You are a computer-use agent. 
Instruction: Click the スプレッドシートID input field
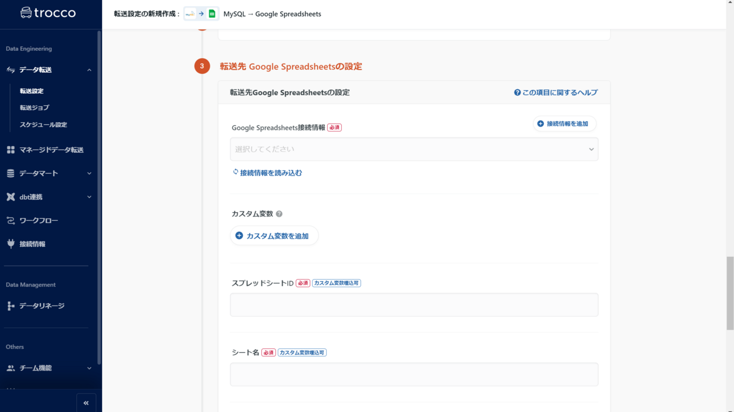click(x=414, y=304)
